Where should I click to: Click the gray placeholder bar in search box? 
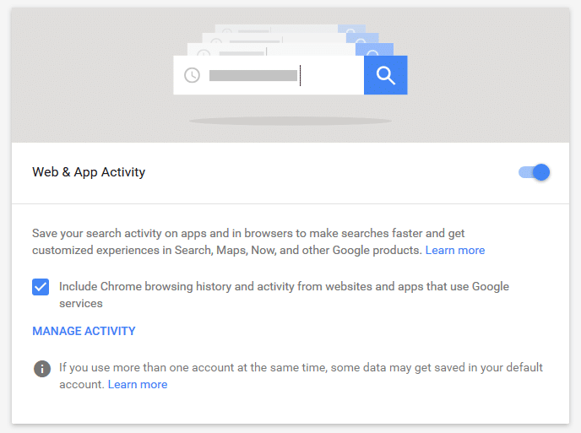tap(253, 76)
